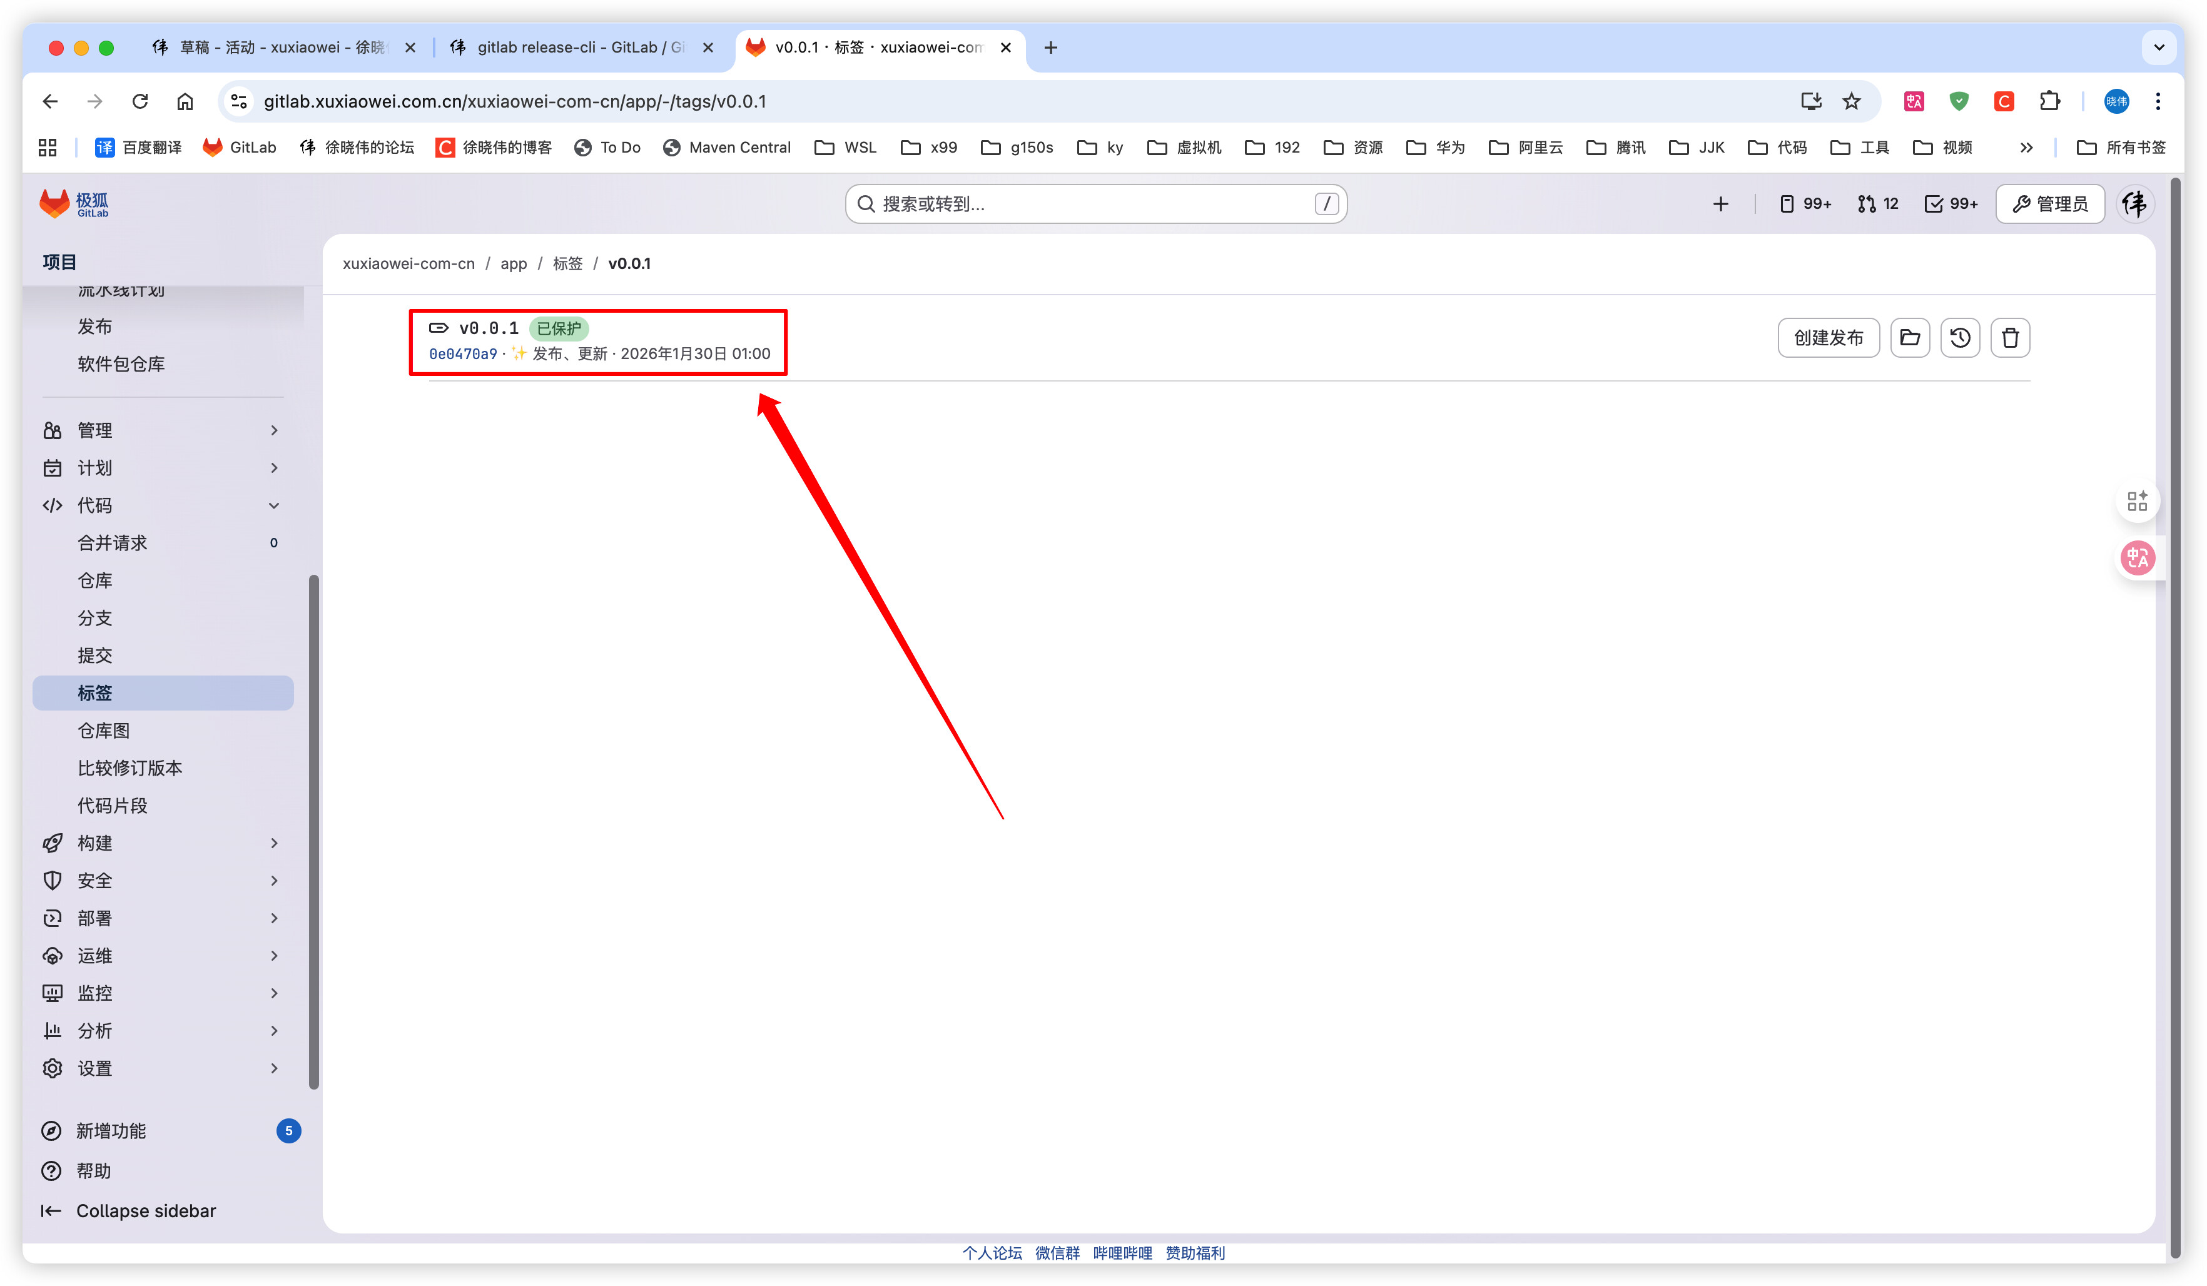Click the 搜索或转到 search field
This screenshot has height=1286, width=2207.
1095,204
